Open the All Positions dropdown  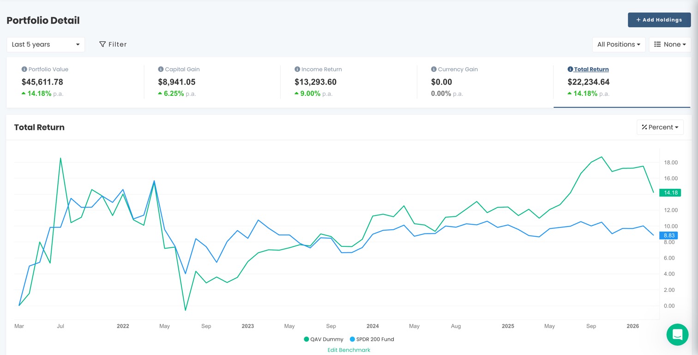(619, 44)
